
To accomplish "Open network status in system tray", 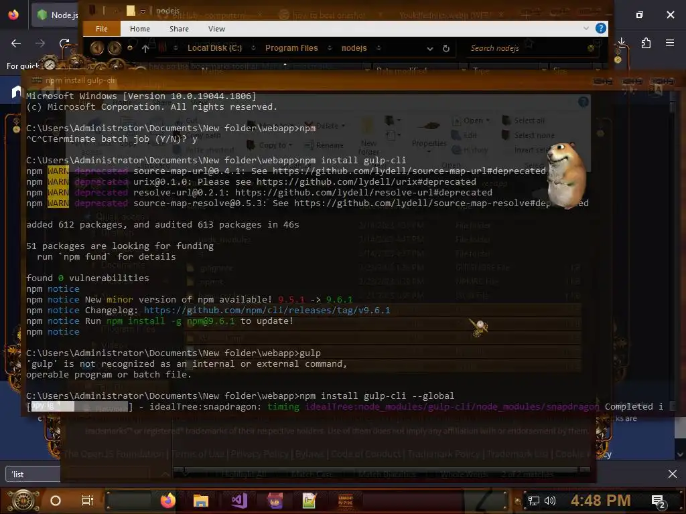I will pyautogui.click(x=533, y=501).
